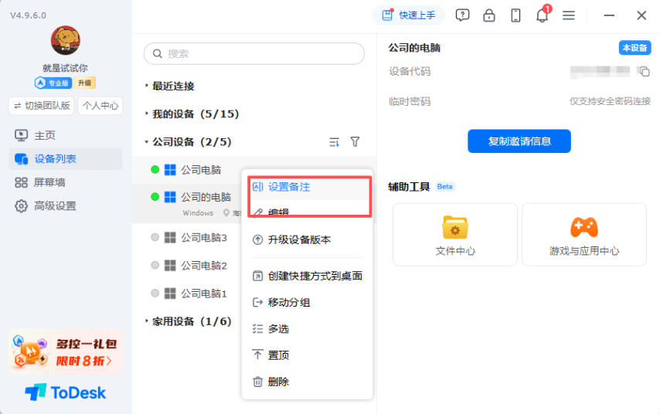
Task: Choose 删除 in the context menu
Action: pos(308,382)
